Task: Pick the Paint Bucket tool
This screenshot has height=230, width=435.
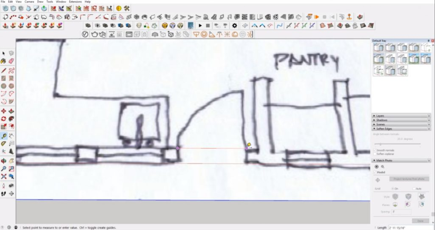Action: (x=4, y=61)
